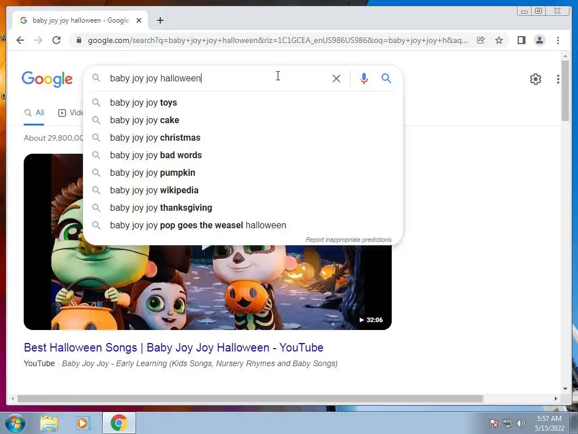
Task: Open the Action Center flag icon
Action: click(493, 423)
